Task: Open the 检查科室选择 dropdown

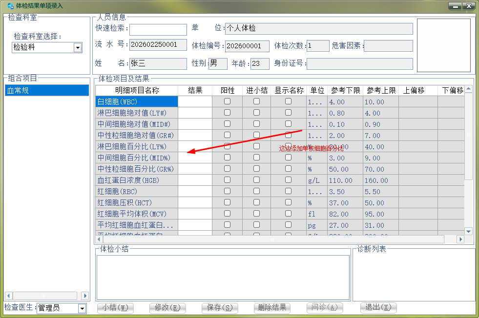Action: (x=77, y=47)
